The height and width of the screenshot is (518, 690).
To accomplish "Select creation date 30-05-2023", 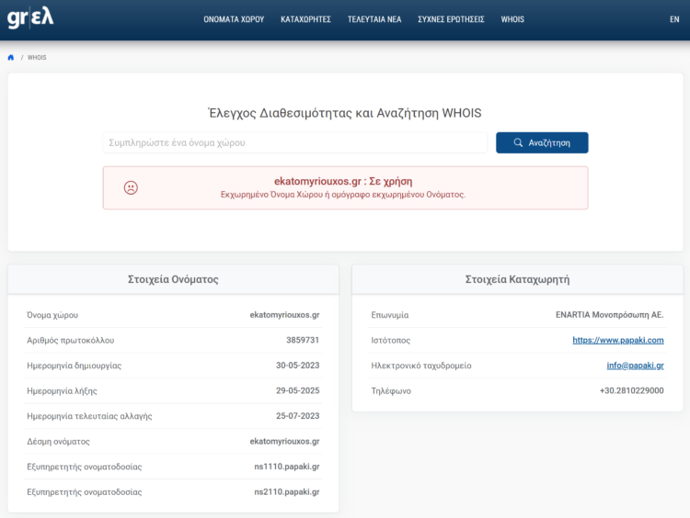I will 297,366.
